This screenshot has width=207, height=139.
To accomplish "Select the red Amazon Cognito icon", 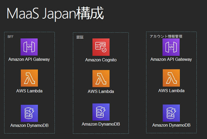I will coord(101,47).
